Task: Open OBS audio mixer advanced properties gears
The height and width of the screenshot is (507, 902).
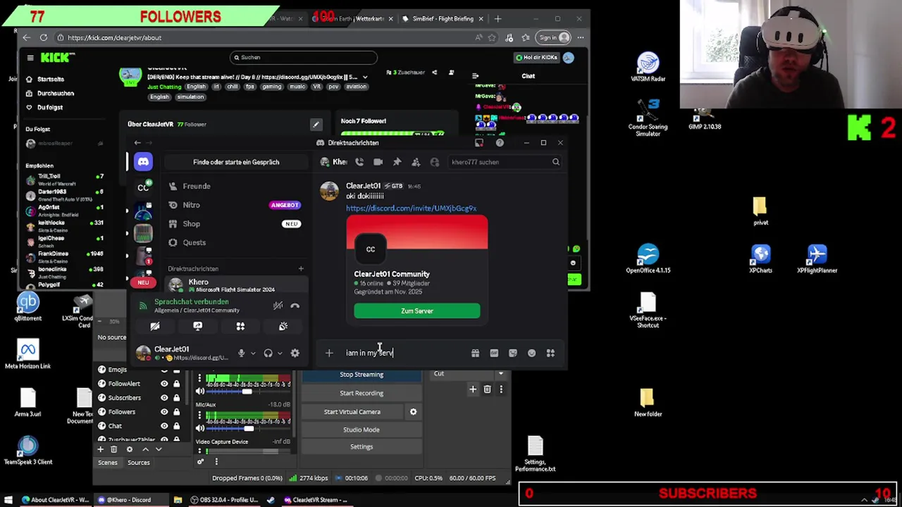Action: (200, 462)
